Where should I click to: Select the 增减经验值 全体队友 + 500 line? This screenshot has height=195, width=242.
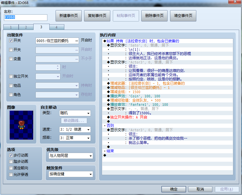(168, 100)
